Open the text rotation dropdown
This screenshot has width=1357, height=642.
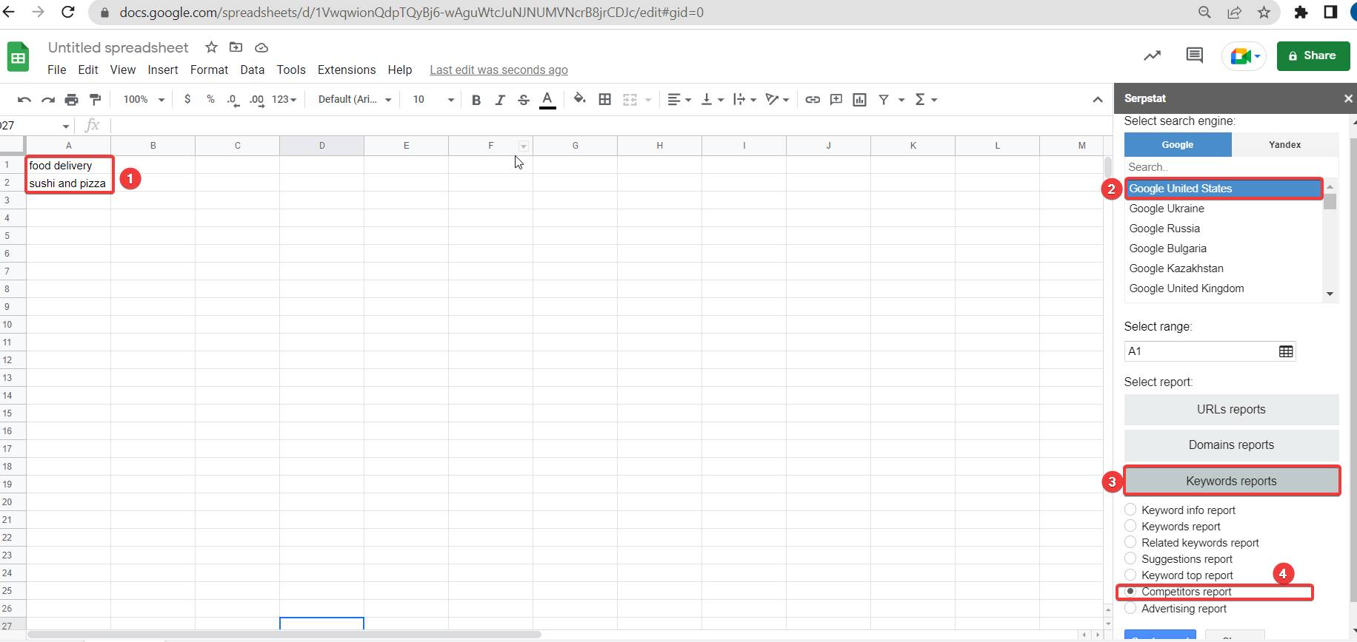pos(777,99)
